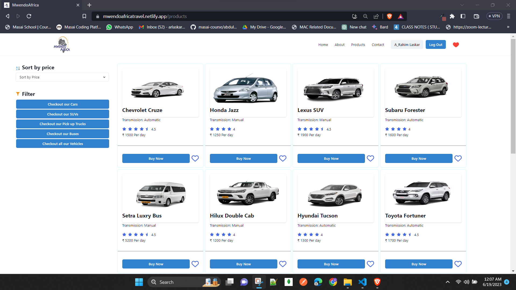Click the Checkout our SUVs filter
The image size is (516, 290).
click(62, 114)
